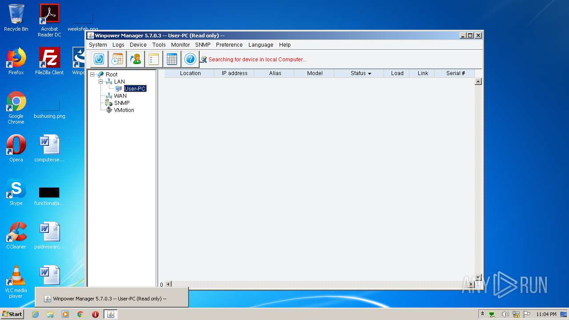This screenshot has height=320, width=569.
Task: Select the Root label in tree
Action: pos(112,74)
